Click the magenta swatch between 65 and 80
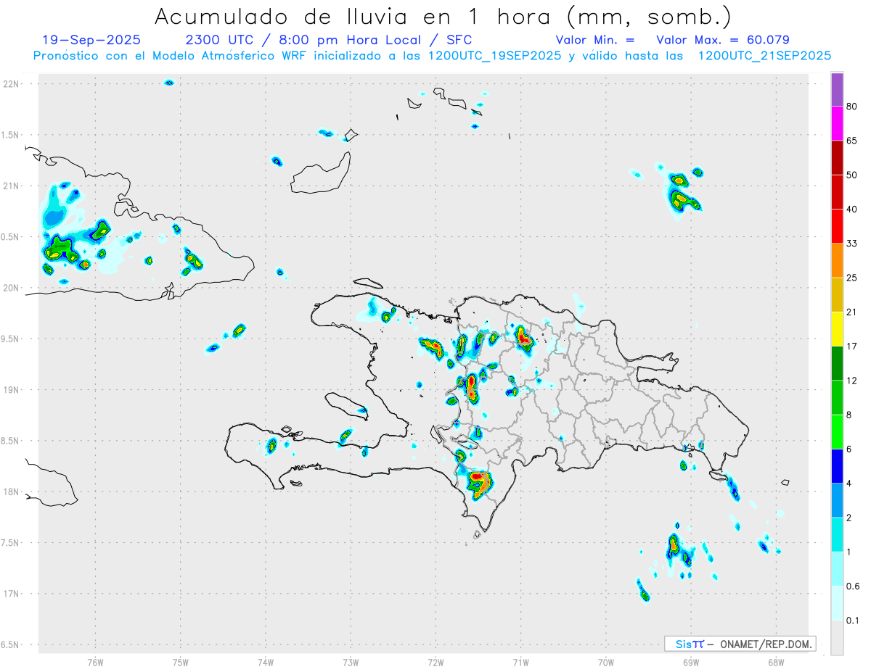 837,123
